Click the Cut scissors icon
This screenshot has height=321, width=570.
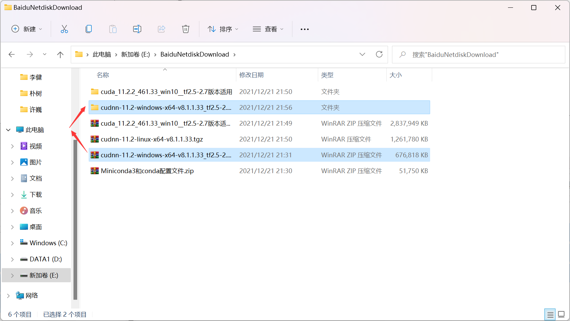[64, 29]
